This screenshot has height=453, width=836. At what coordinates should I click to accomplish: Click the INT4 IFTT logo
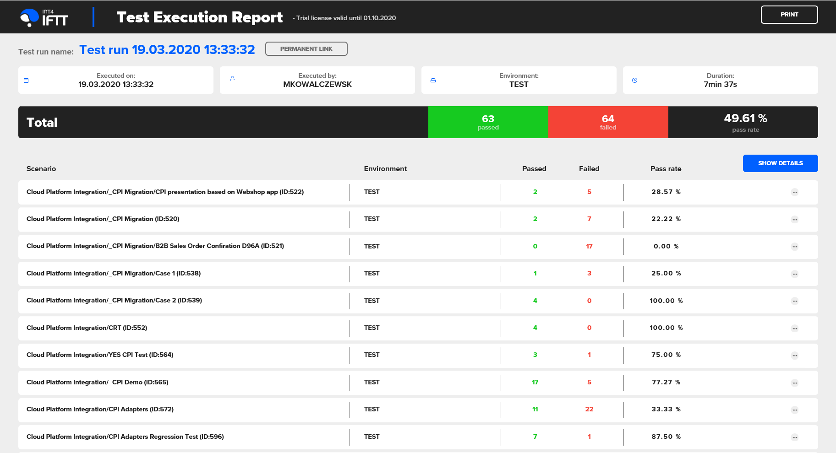(x=44, y=17)
